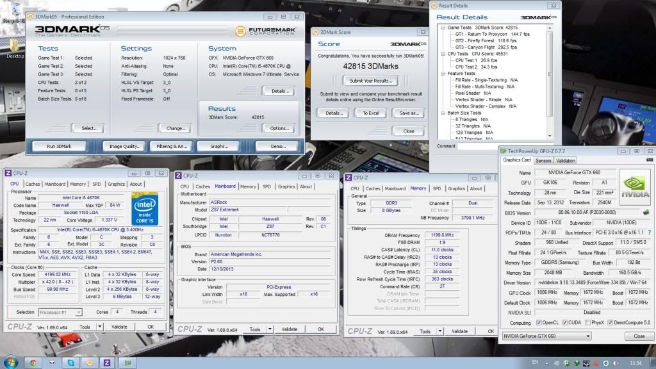Switch to the Sensors tab in GPU-Z

click(543, 161)
